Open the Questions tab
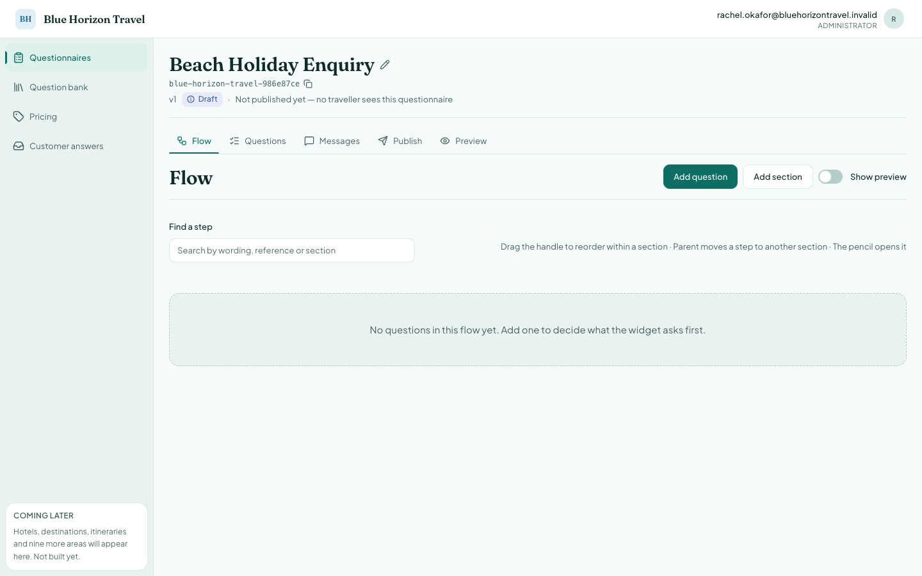The image size is (922, 576). click(257, 141)
